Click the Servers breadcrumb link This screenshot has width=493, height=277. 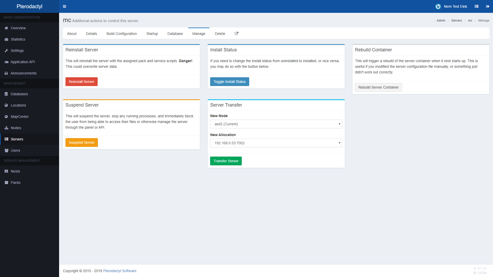tap(456, 21)
